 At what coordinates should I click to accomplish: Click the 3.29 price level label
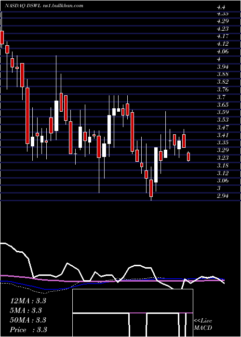pos(223,150)
